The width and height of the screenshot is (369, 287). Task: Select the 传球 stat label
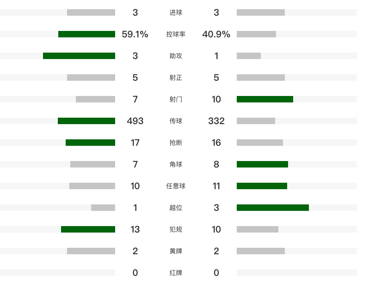(x=176, y=121)
